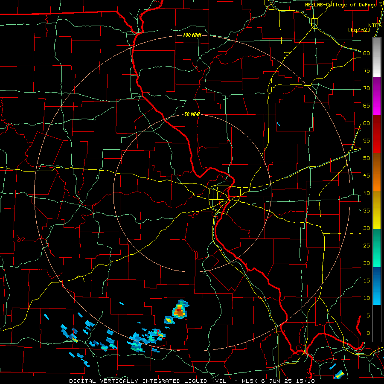This screenshot has height=384, width=384.
Task: Click the "80" value on the color scale
Action: 367,53
